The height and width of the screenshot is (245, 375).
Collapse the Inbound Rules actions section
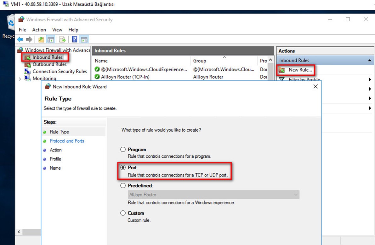tap(370, 60)
